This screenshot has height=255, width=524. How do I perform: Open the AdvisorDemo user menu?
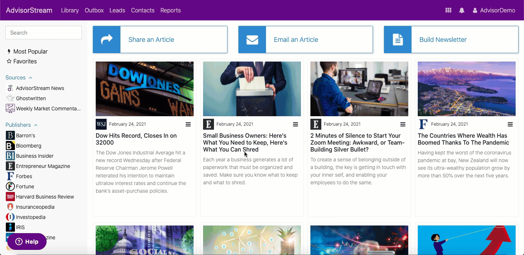494,10
